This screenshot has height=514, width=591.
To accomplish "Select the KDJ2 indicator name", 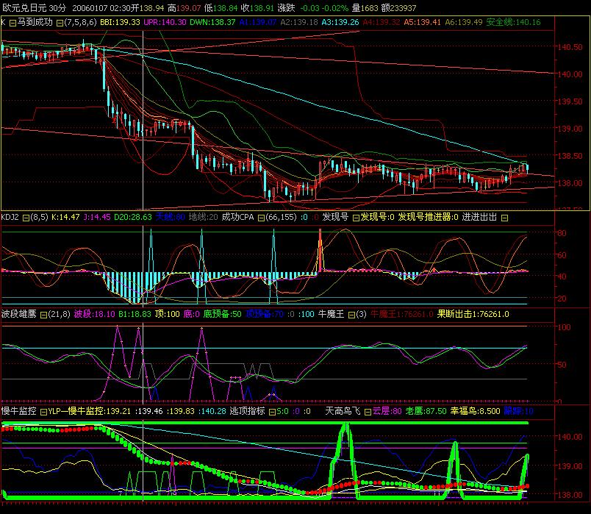I will 10,217.
